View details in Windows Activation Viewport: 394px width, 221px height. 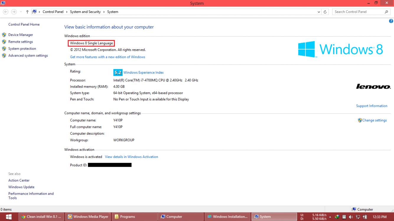click(131, 157)
